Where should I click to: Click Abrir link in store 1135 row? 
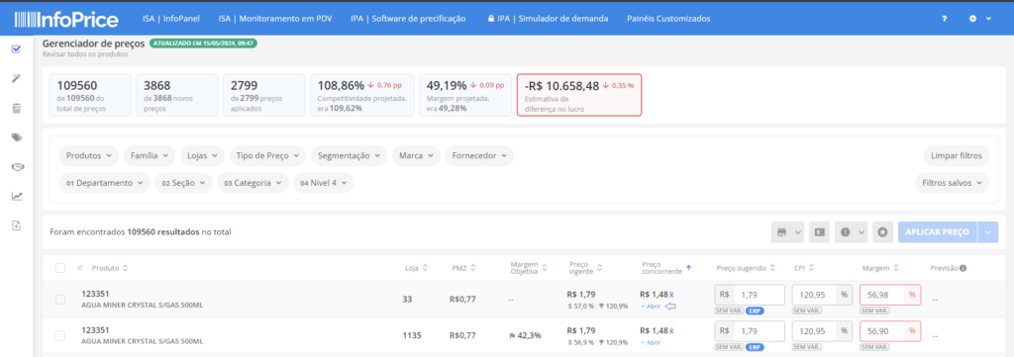click(x=651, y=342)
